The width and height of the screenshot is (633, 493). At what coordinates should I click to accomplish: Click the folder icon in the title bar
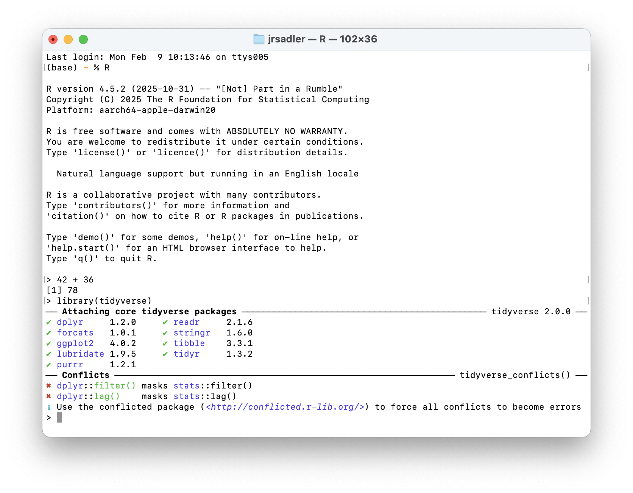(x=259, y=39)
